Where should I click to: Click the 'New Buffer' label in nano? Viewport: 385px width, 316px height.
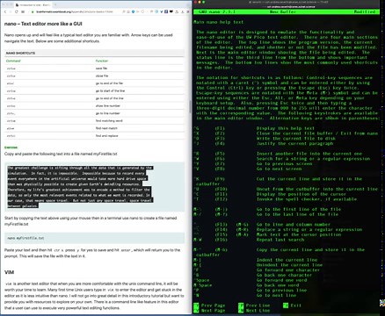tap(283, 11)
